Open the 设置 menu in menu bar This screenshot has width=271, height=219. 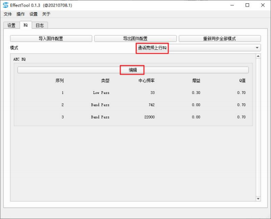33,14
